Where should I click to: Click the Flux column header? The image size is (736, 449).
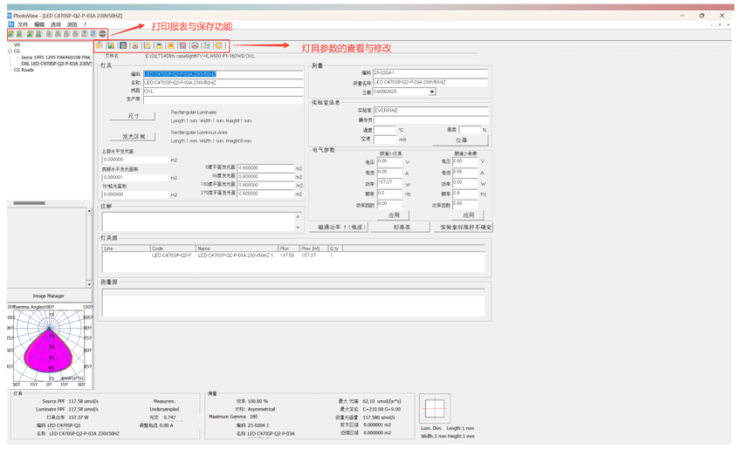[289, 248]
